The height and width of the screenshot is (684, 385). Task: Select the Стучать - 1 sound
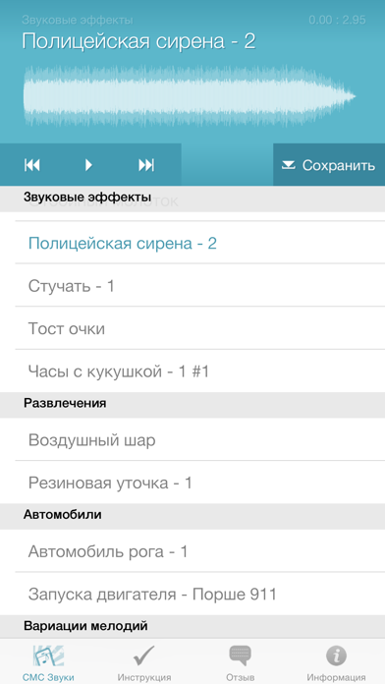pyautogui.click(x=192, y=286)
